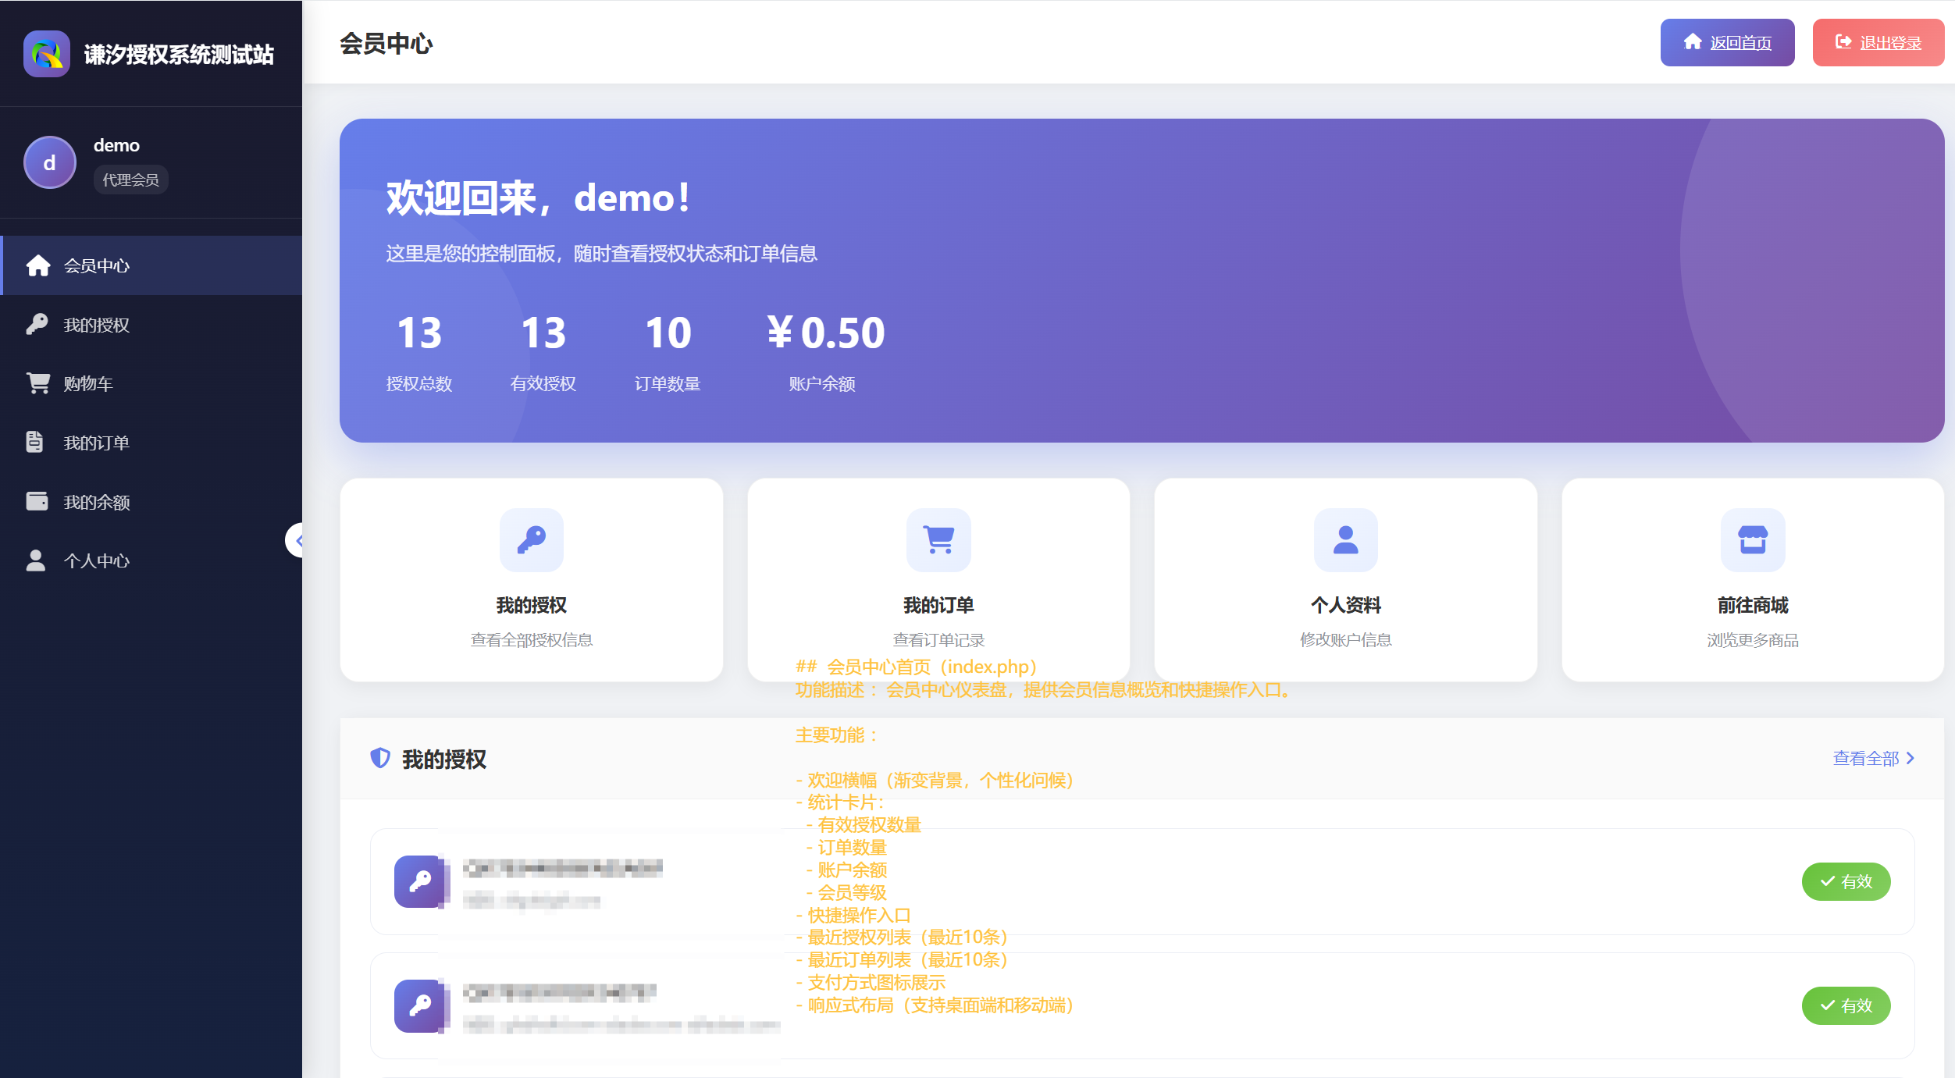Go to 购物车 in the sidebar
The image size is (1955, 1078).
tap(152, 383)
